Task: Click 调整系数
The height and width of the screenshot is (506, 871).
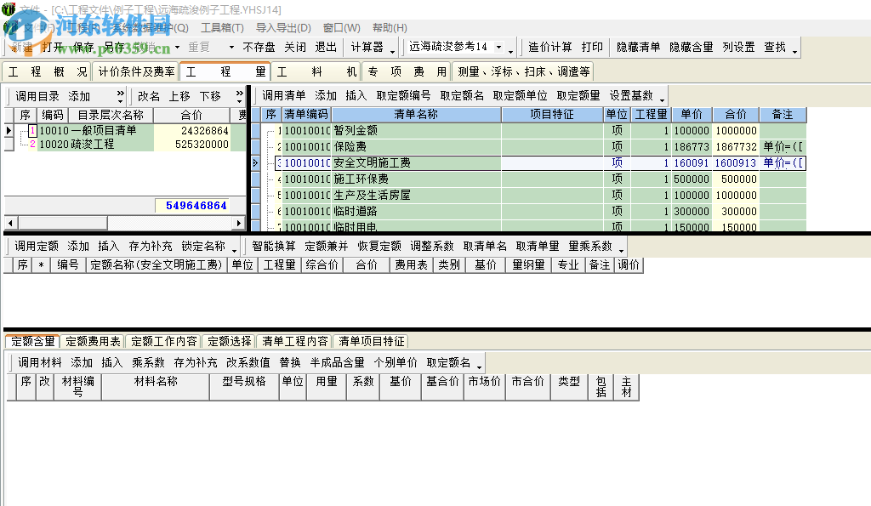Action: pos(431,246)
